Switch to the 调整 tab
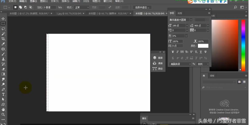 tap(212, 76)
